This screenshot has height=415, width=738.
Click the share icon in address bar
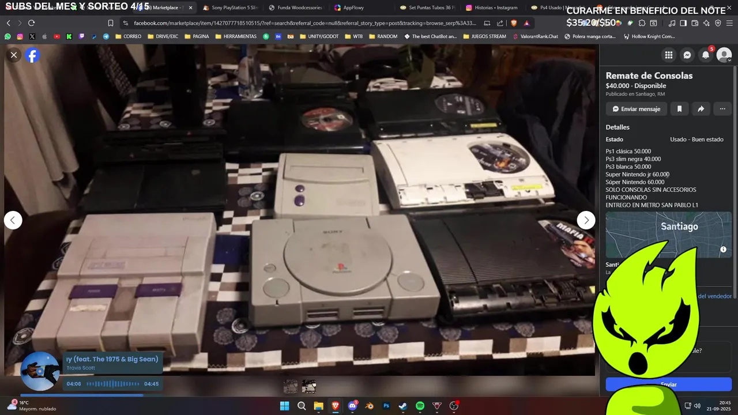[x=500, y=23]
